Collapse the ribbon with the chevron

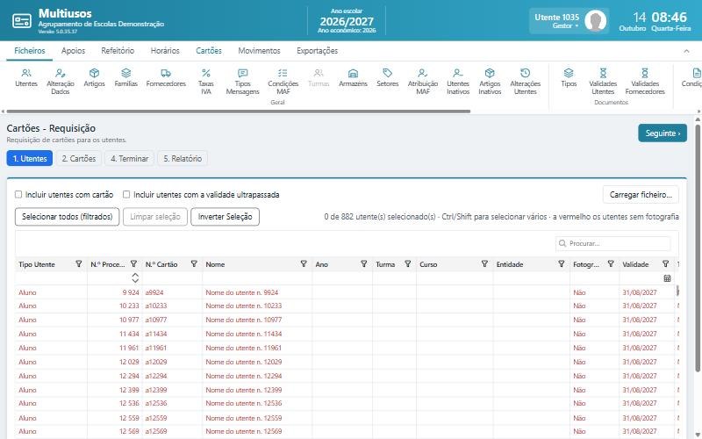(686, 51)
